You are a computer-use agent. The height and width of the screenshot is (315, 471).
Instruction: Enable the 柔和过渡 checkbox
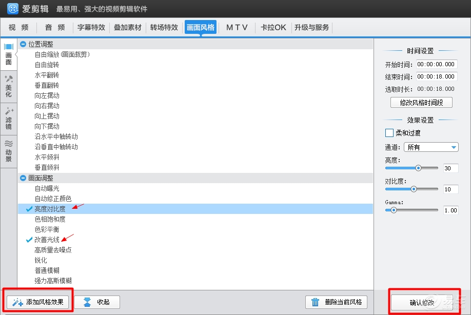(x=389, y=133)
